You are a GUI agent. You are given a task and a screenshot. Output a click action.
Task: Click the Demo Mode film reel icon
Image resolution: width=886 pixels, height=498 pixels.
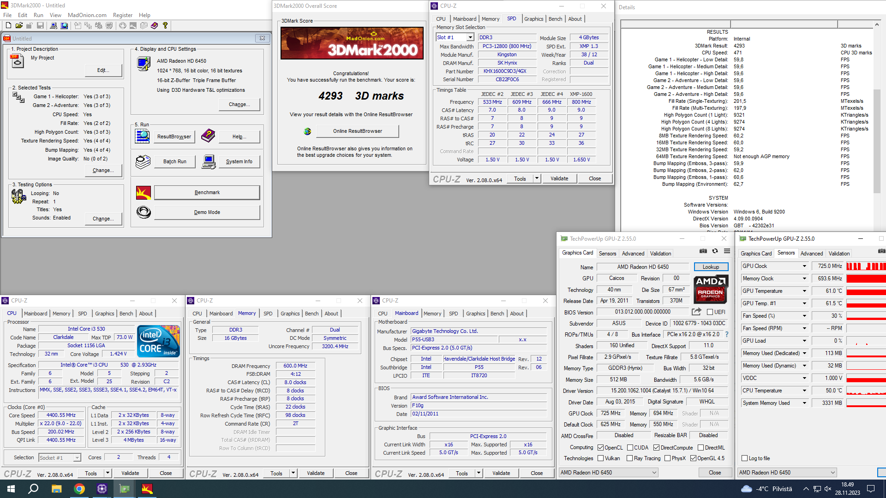(144, 212)
